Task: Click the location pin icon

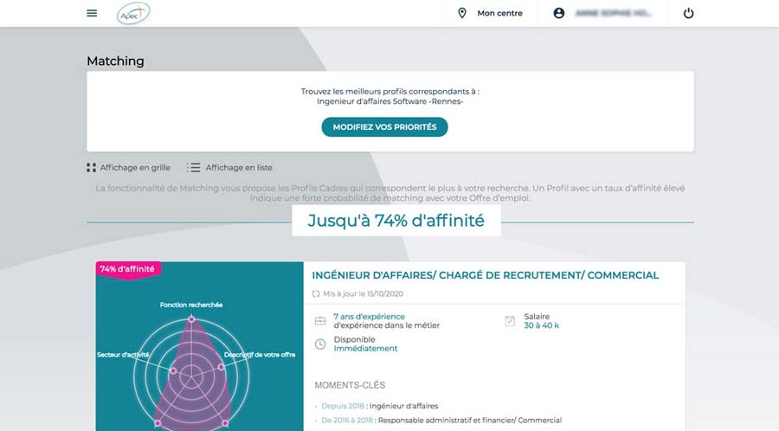Action: 462,13
